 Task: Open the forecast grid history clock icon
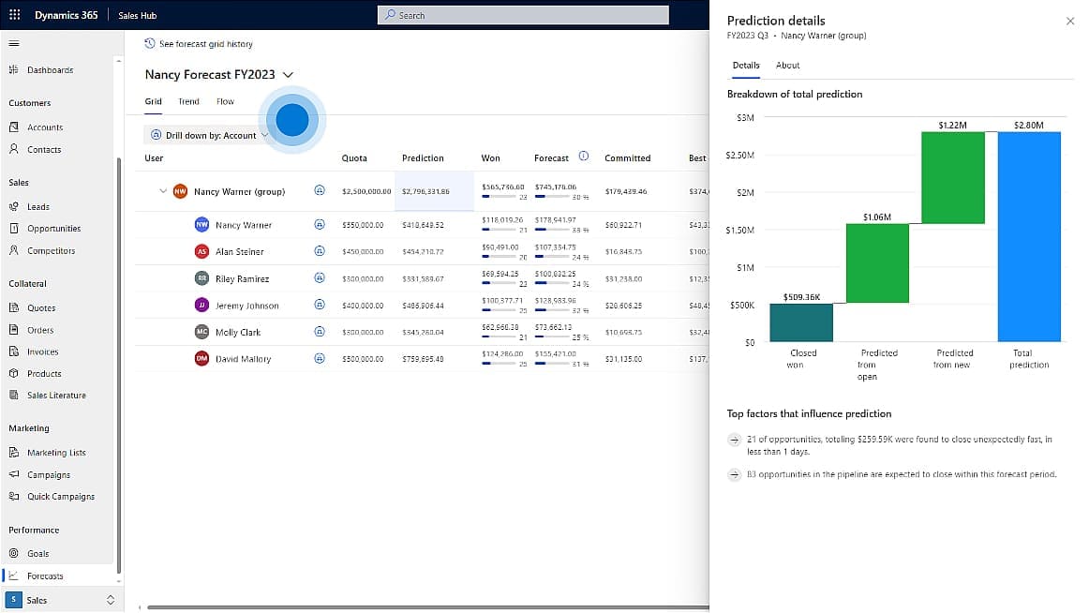pyautogui.click(x=149, y=44)
